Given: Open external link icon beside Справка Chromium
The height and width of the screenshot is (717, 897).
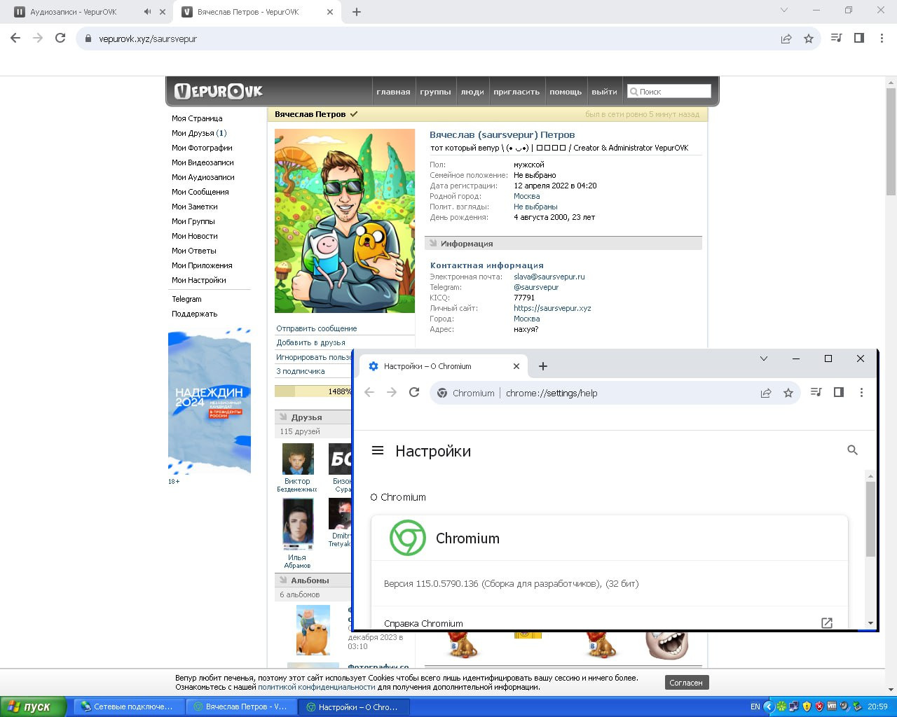Looking at the screenshot, I should point(827,622).
